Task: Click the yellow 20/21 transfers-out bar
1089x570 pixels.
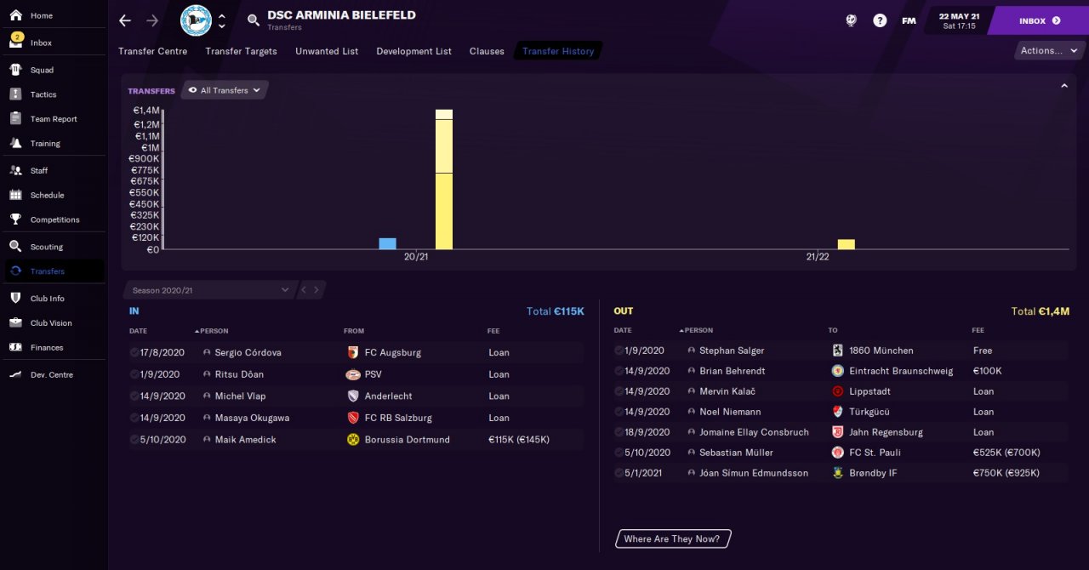Action: click(x=443, y=180)
